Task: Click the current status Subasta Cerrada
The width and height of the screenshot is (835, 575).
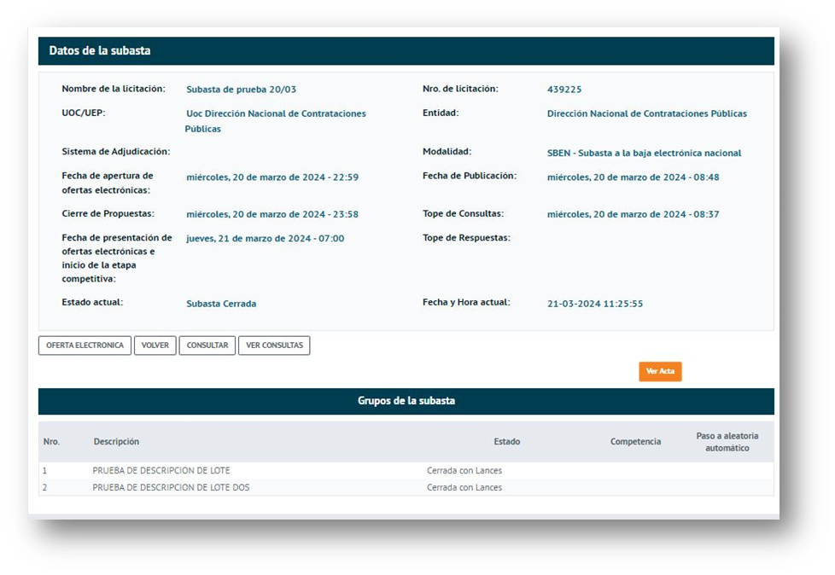Action: click(x=221, y=304)
